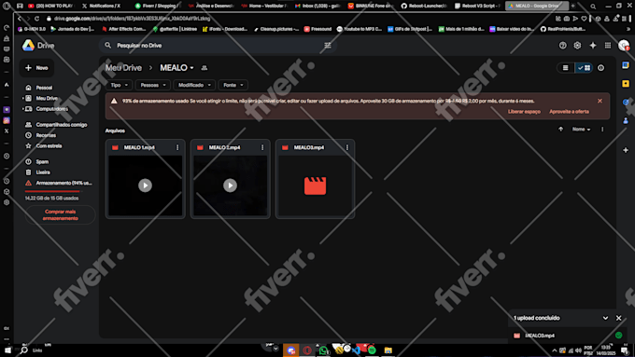The width and height of the screenshot is (635, 357).
Task: Open the MEALO 2.mp4 video thumbnail
Action: pyautogui.click(x=231, y=185)
